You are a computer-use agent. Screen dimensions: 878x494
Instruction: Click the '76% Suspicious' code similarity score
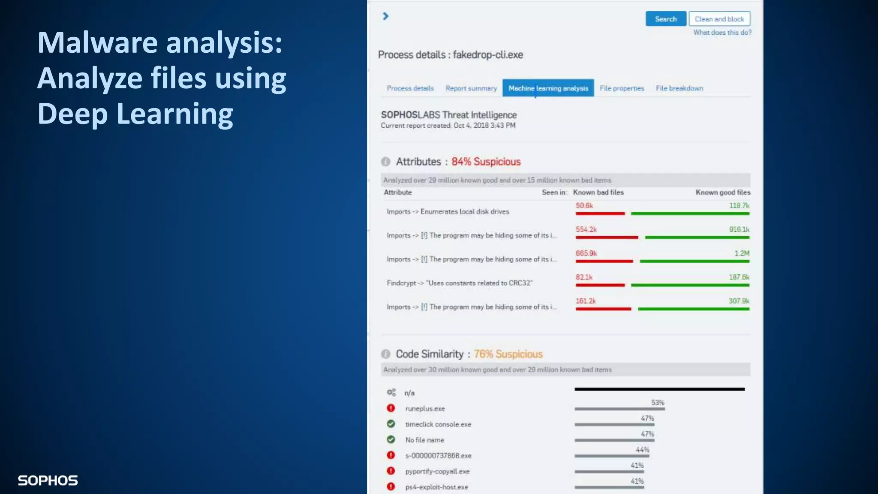coord(508,354)
